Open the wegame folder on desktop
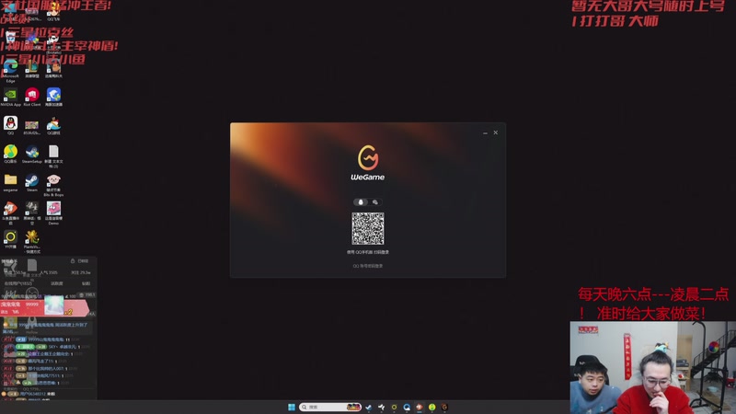The height and width of the screenshot is (414, 736). click(x=10, y=182)
